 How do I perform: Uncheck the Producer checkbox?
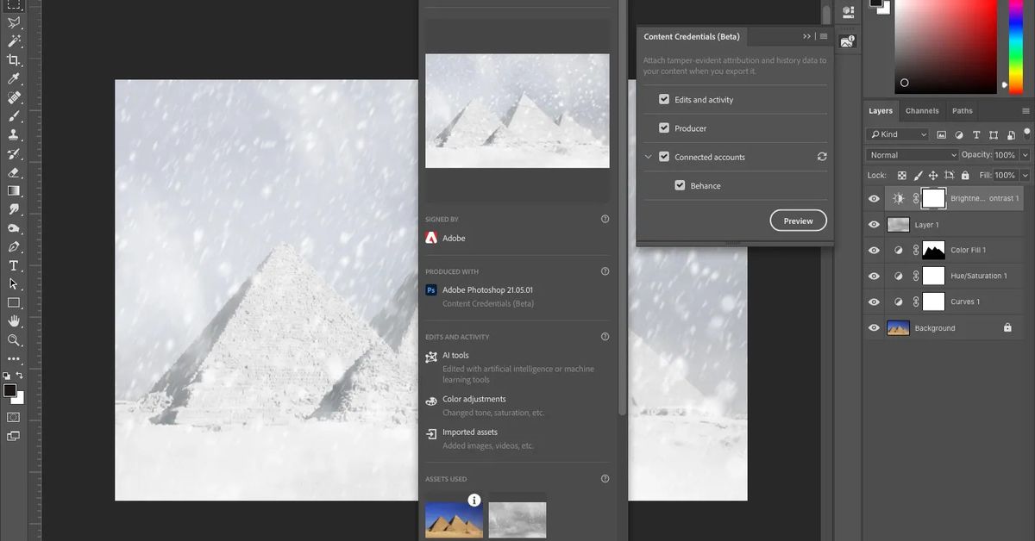coord(664,128)
